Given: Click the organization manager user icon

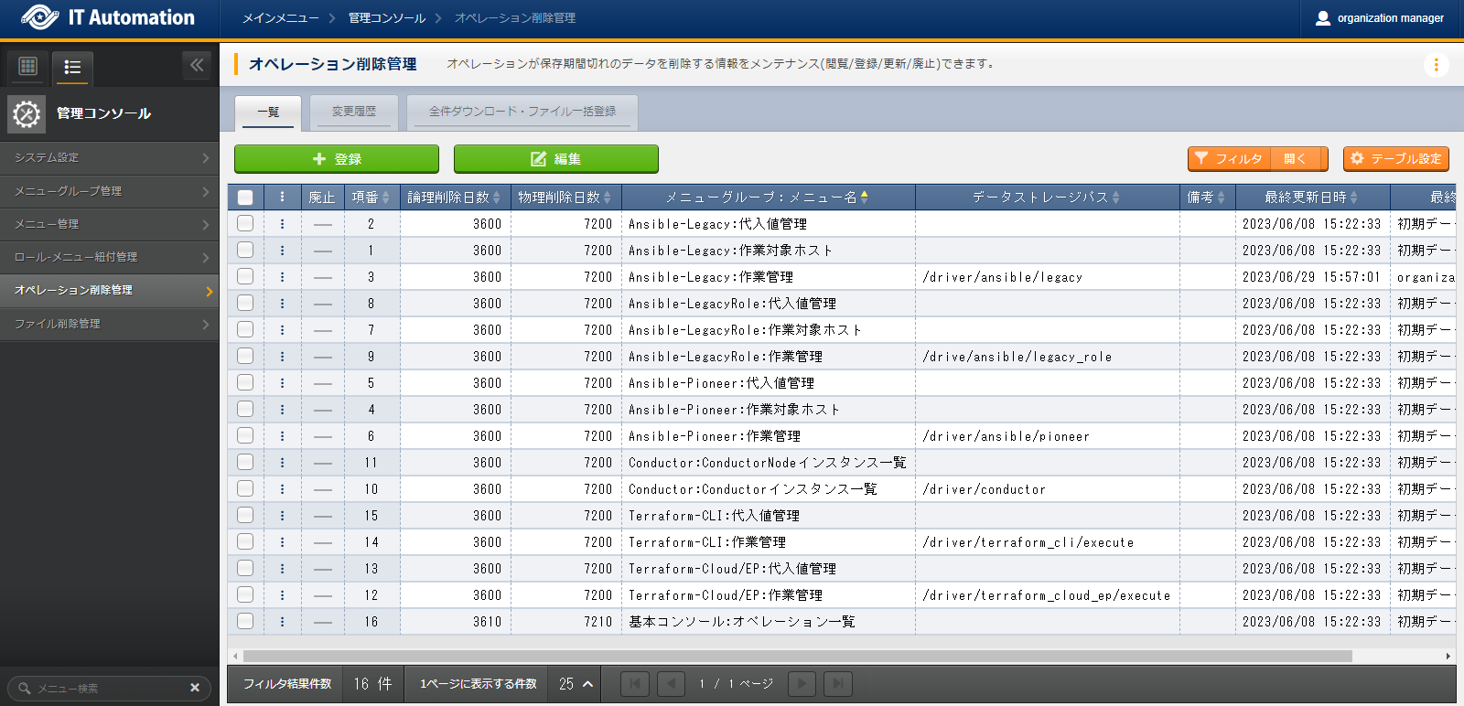Looking at the screenshot, I should (1322, 18).
